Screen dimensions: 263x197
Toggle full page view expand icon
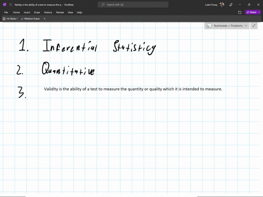click(x=254, y=26)
